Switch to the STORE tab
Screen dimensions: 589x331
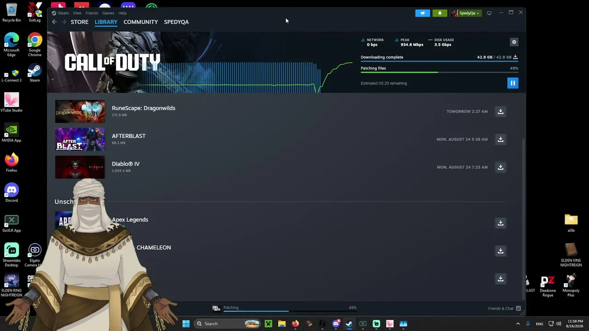point(80,22)
